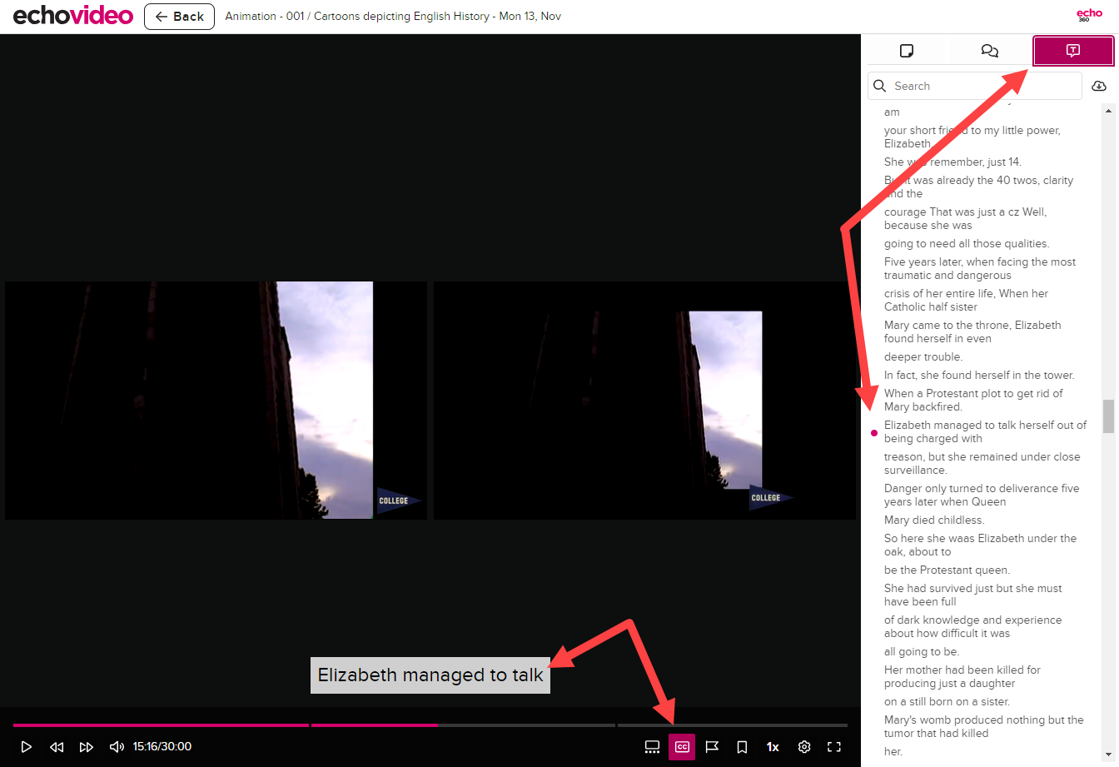
Task: Toggle closed captions off
Action: pyautogui.click(x=682, y=747)
